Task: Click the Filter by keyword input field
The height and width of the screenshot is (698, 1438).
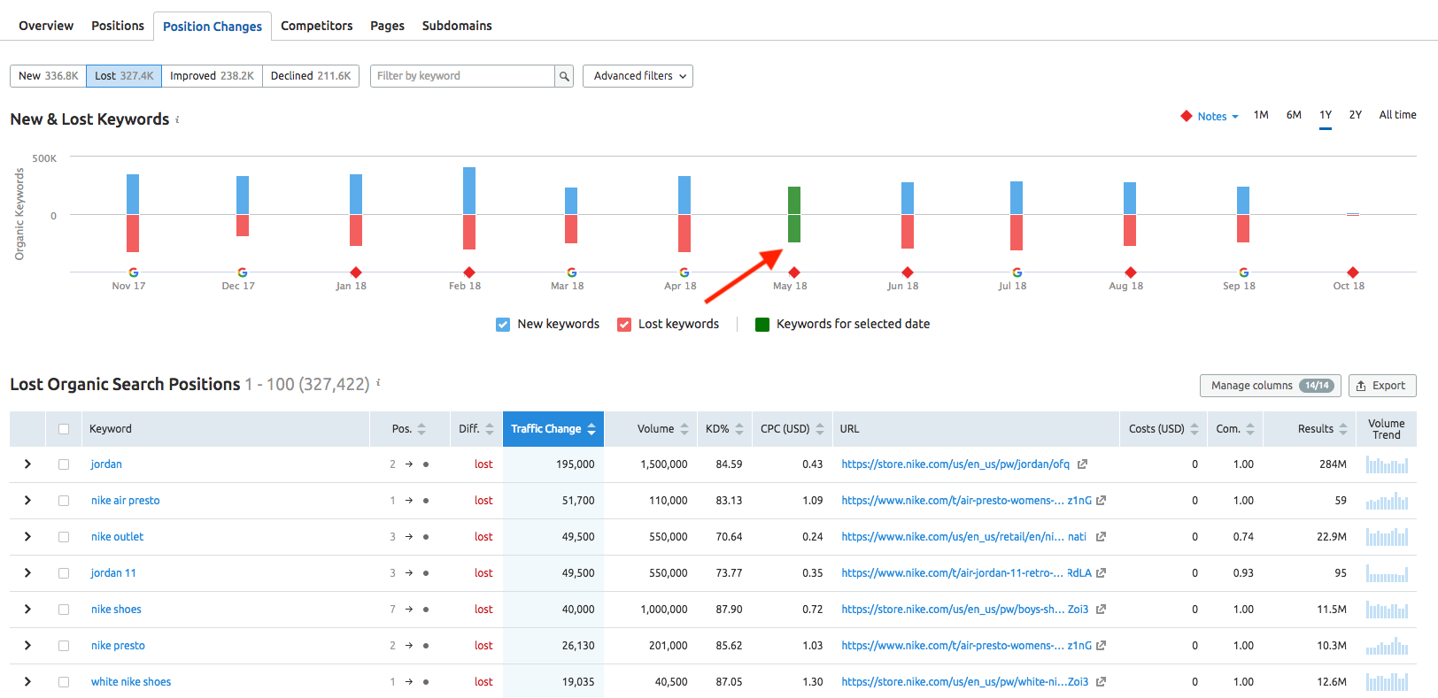Action: (x=462, y=76)
